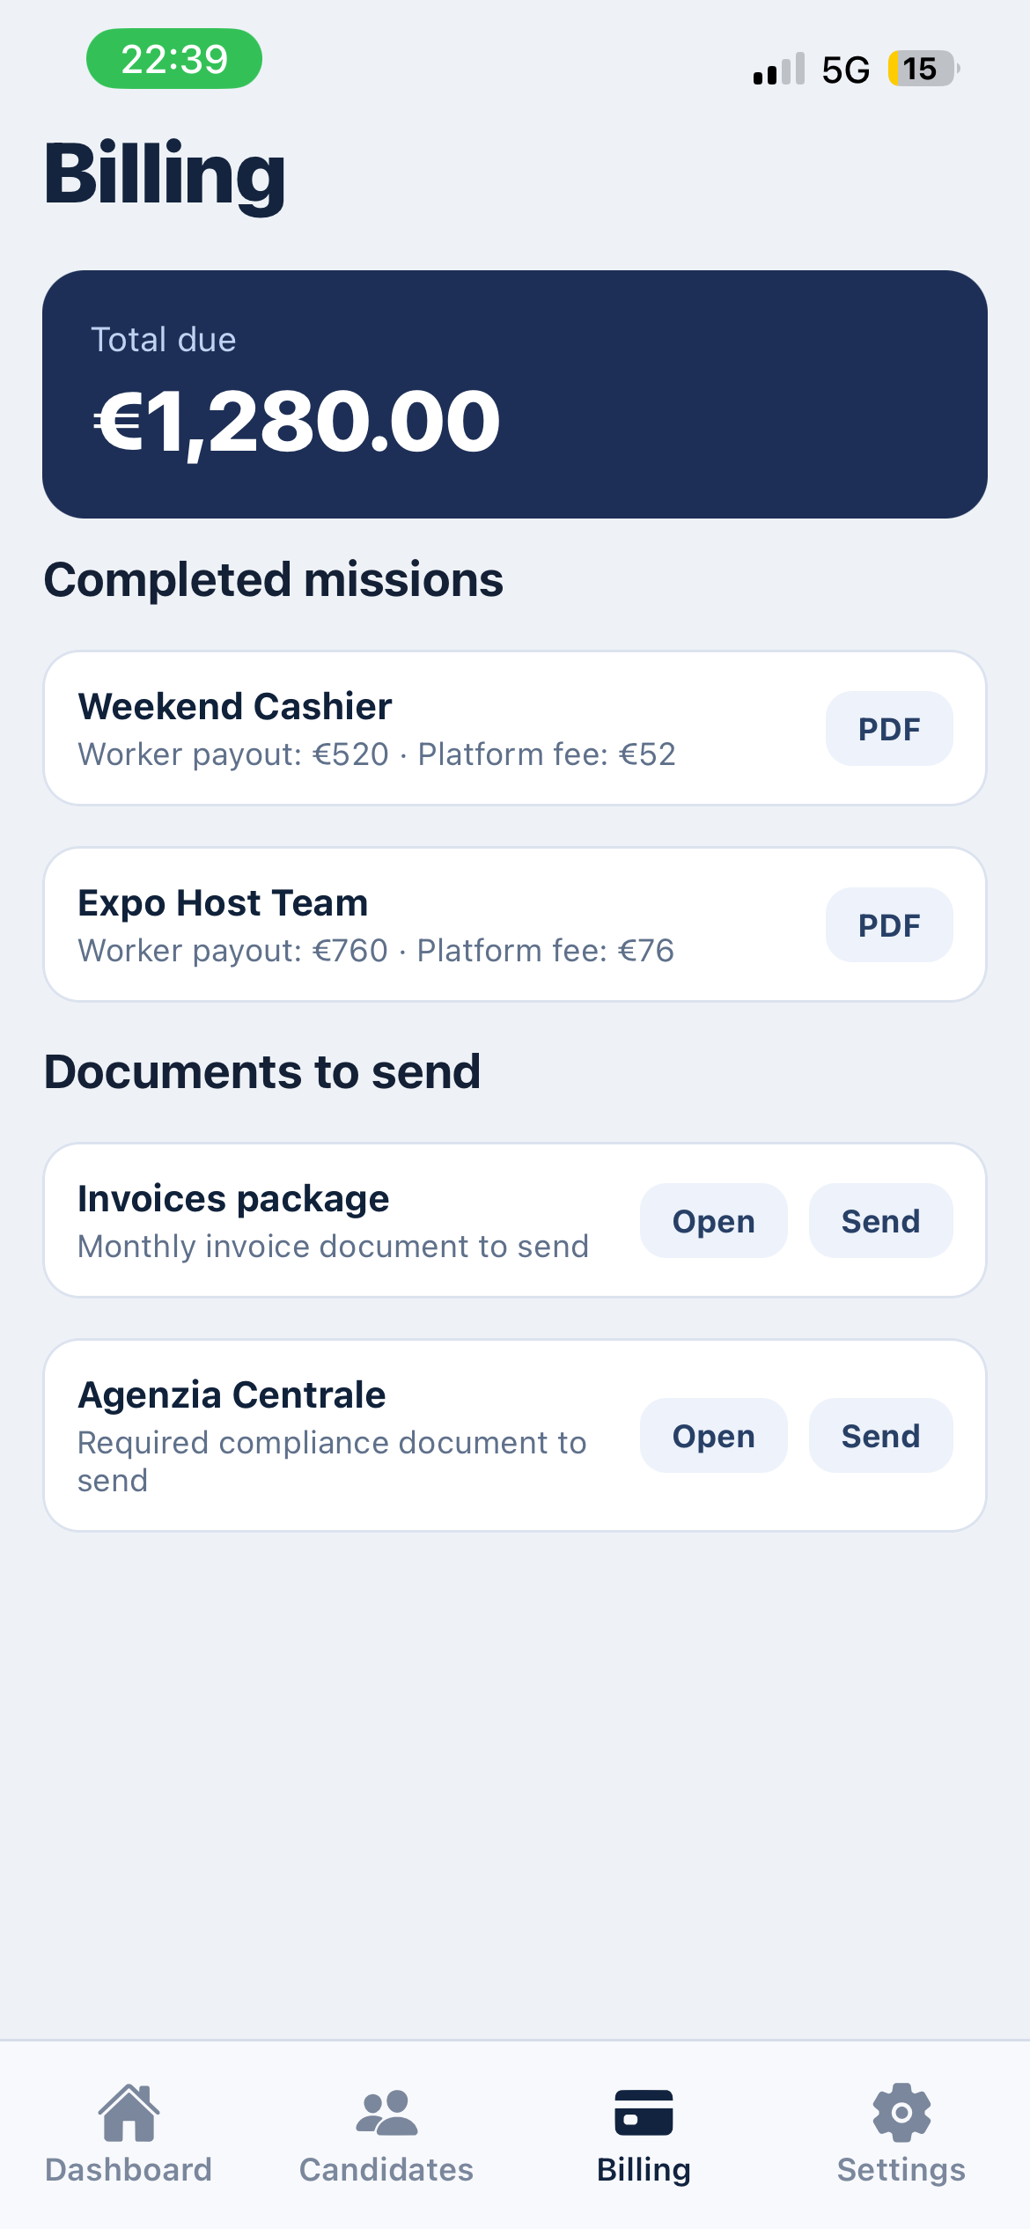Select the Weekend Cashier mission card
This screenshot has width=1030, height=2229.
tap(515, 728)
